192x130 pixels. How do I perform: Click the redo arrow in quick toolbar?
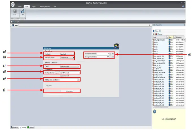(x=18, y=22)
